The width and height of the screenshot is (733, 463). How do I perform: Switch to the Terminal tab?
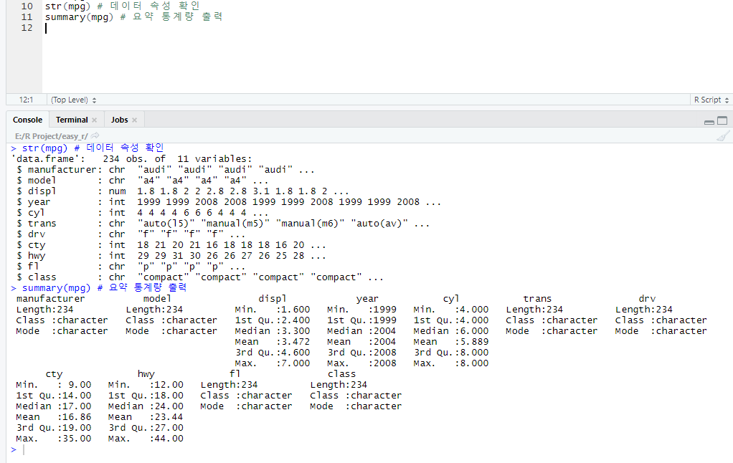point(72,120)
